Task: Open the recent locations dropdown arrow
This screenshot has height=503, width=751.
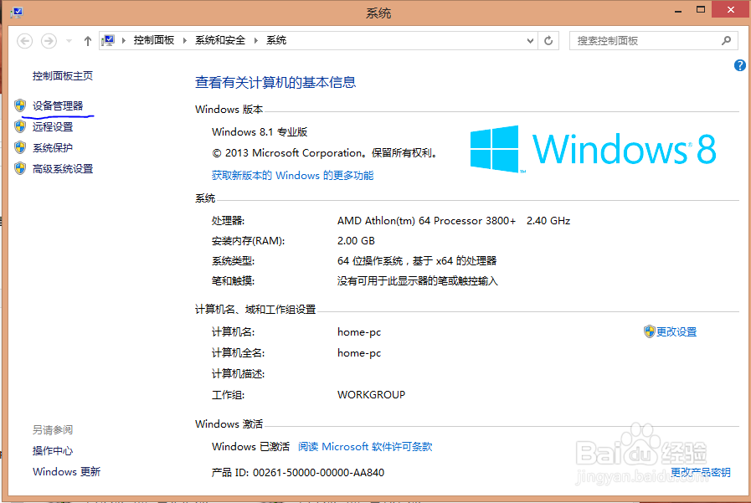Action: point(69,41)
